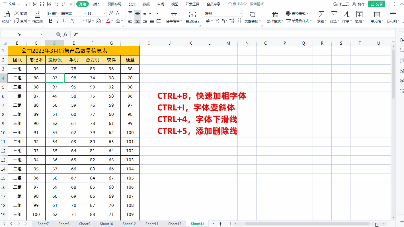Click the 分享 share button
This screenshot has height=227, width=404.
(377, 4)
